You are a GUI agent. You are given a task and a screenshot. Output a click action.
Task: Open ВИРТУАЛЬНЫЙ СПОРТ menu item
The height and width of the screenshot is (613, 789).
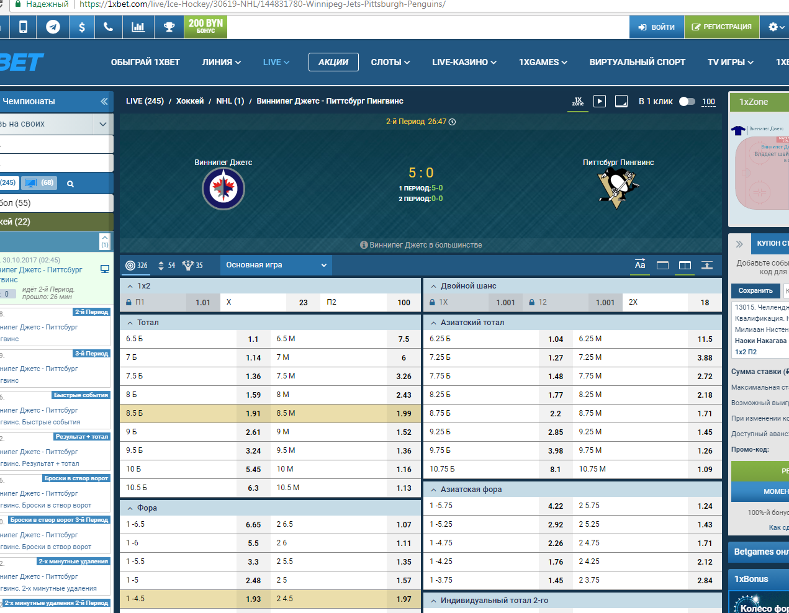click(x=638, y=62)
